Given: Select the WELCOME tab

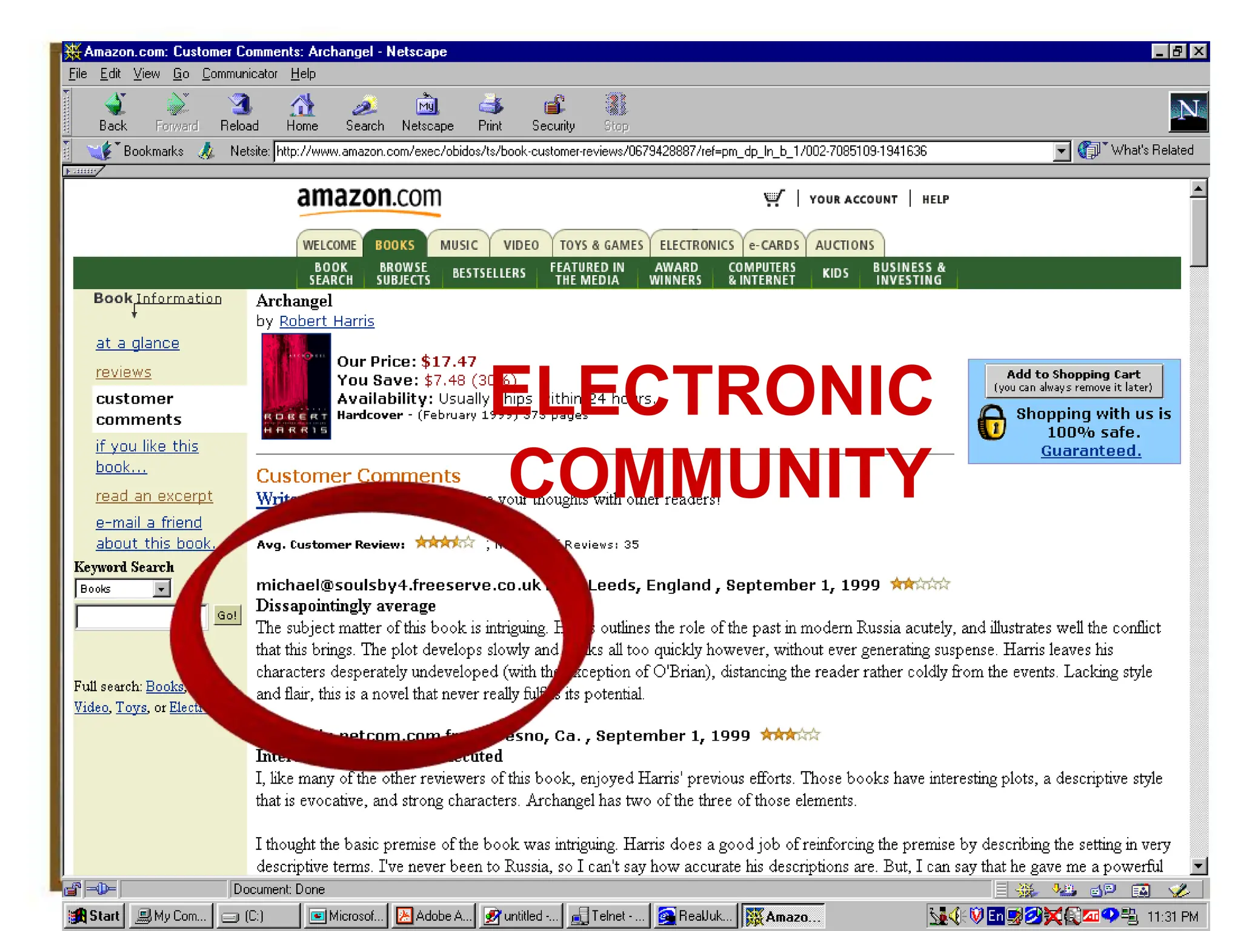Looking at the screenshot, I should pos(330,244).
